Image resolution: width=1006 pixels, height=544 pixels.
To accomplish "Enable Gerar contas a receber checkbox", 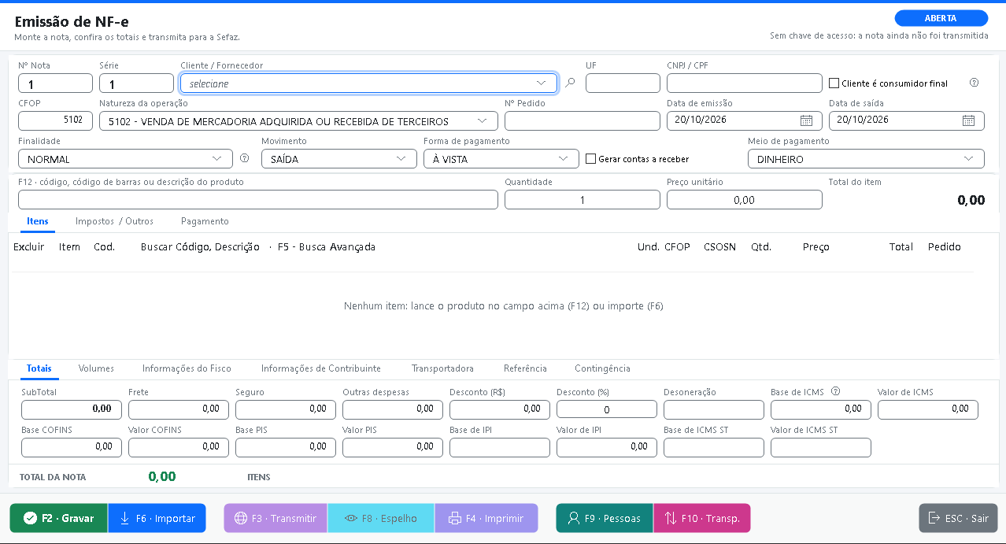I will tap(590, 158).
